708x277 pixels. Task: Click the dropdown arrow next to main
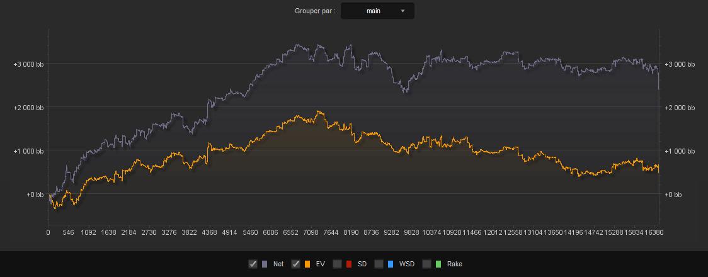point(403,11)
